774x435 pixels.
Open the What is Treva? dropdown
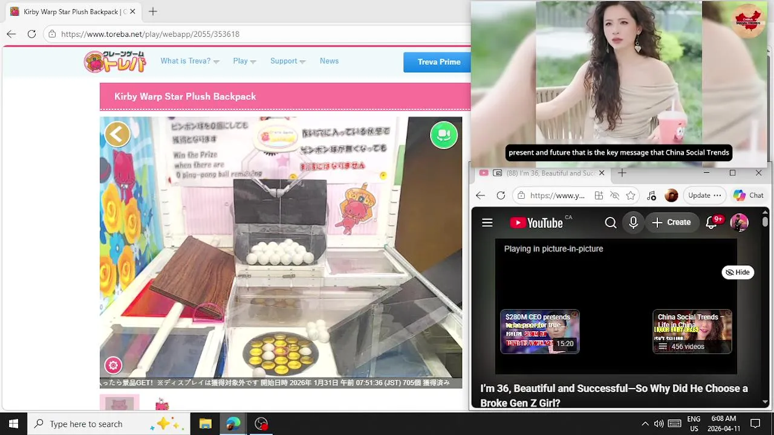(190, 61)
